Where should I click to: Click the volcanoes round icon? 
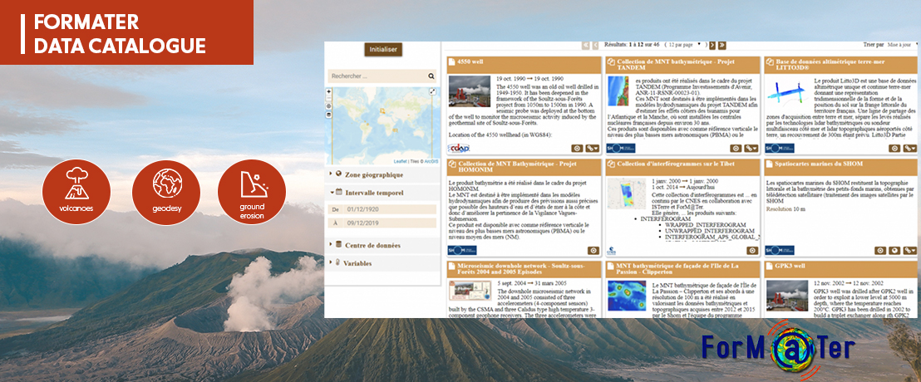tap(76, 192)
